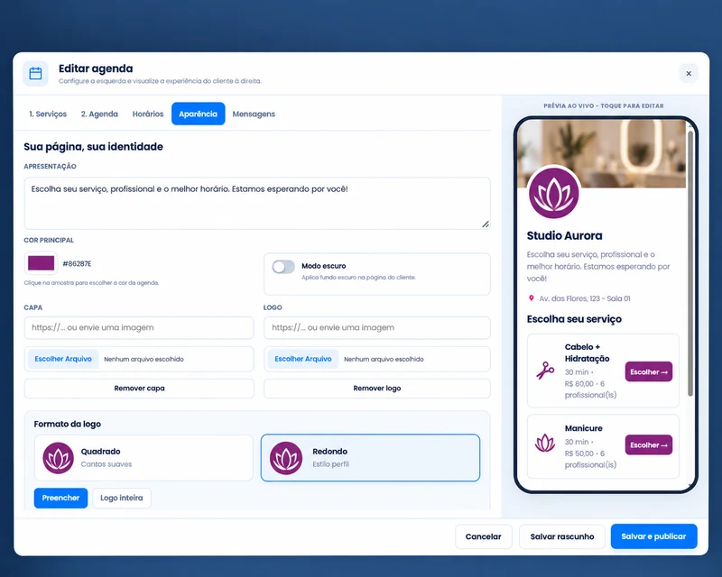Choose the Logo inteira fit option
Viewport: 722px width, 577px height.
pos(122,498)
